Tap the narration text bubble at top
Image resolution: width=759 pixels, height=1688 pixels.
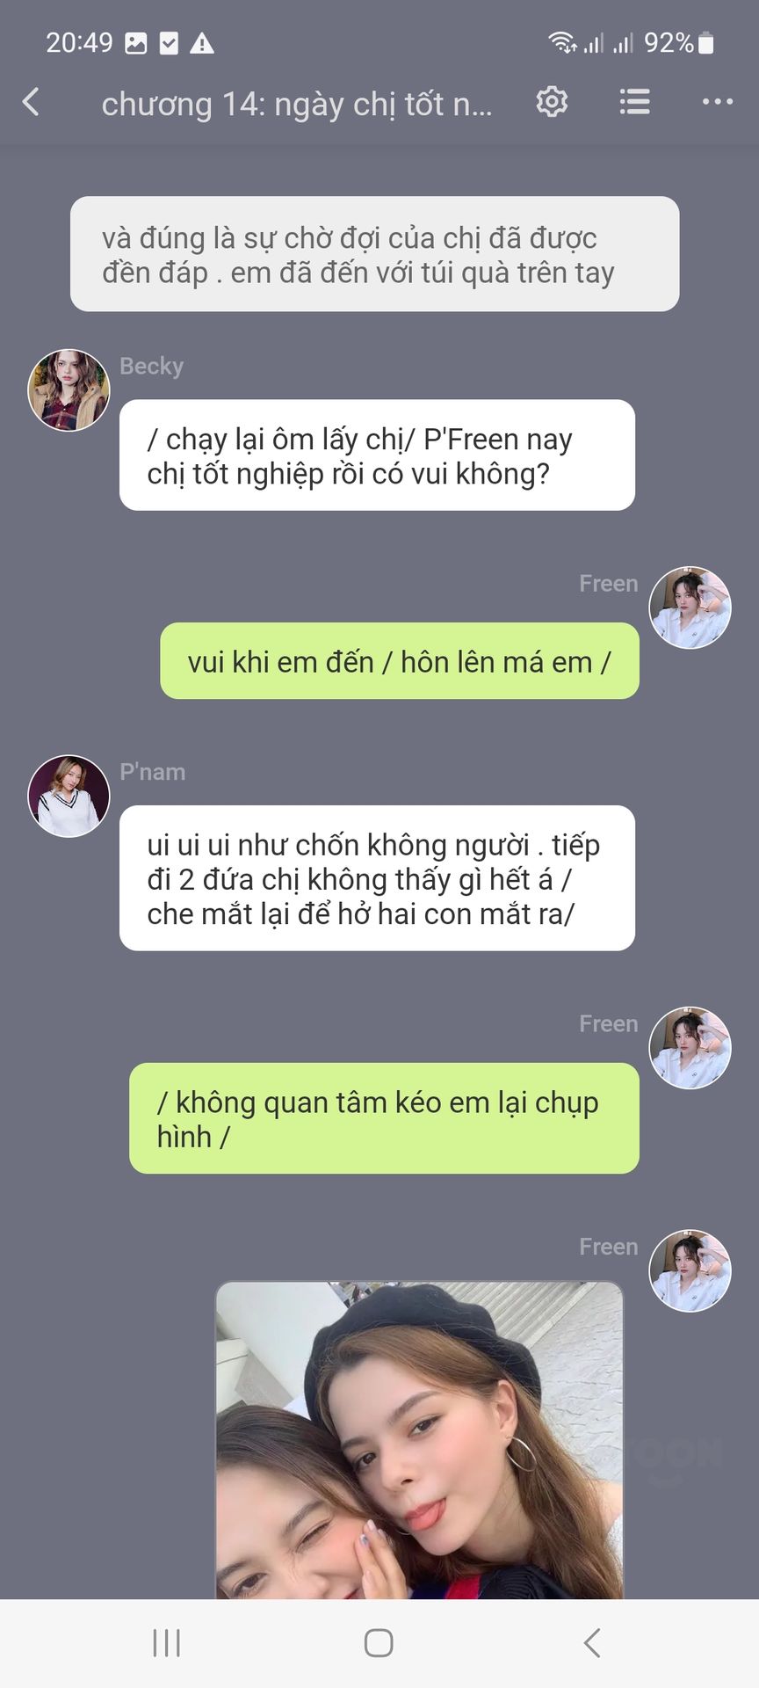click(374, 254)
